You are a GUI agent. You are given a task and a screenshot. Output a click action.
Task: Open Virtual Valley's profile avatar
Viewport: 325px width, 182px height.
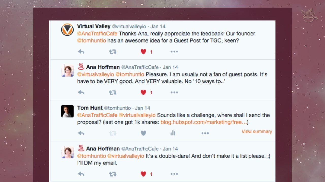click(67, 30)
